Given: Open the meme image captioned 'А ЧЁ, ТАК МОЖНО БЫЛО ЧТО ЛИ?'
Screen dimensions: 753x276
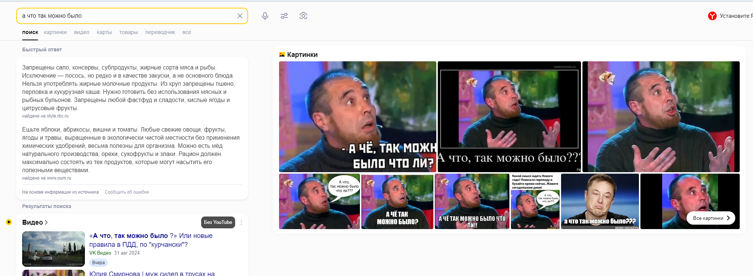Looking at the screenshot, I should [x=358, y=117].
